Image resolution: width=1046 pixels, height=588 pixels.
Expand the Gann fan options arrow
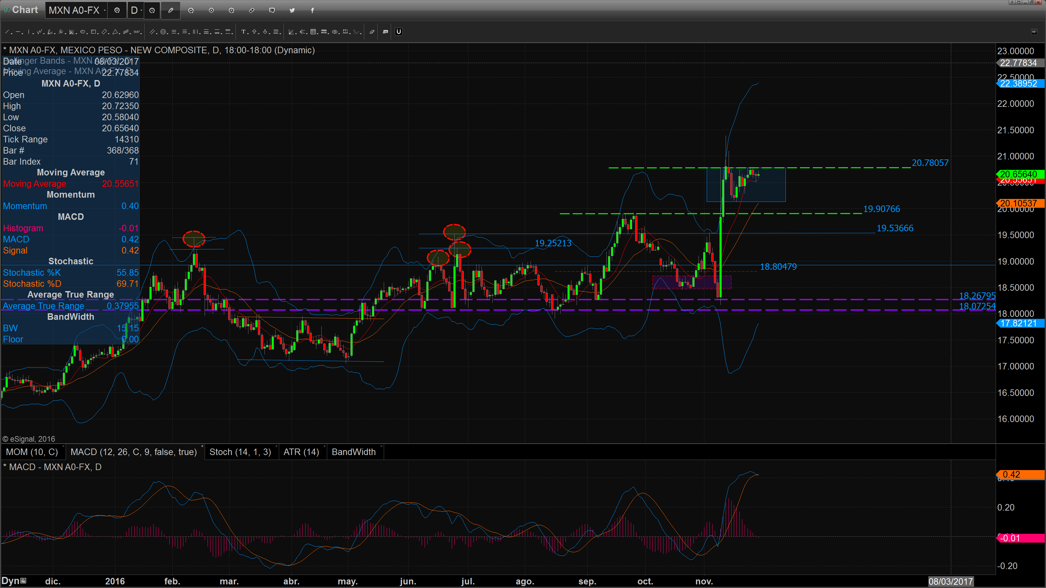296,34
